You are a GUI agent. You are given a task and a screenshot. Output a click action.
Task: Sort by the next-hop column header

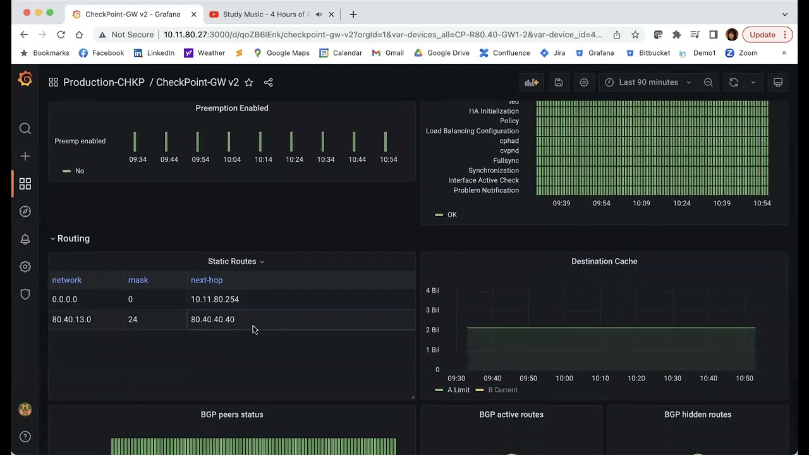pos(207,280)
